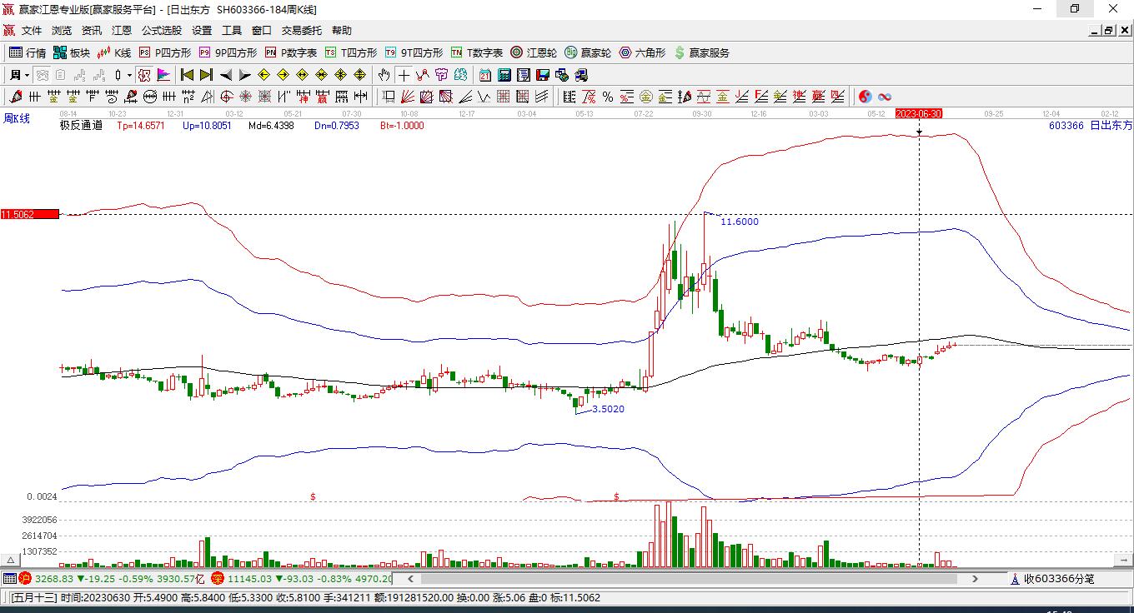Open the 行情 quotes view

point(28,52)
